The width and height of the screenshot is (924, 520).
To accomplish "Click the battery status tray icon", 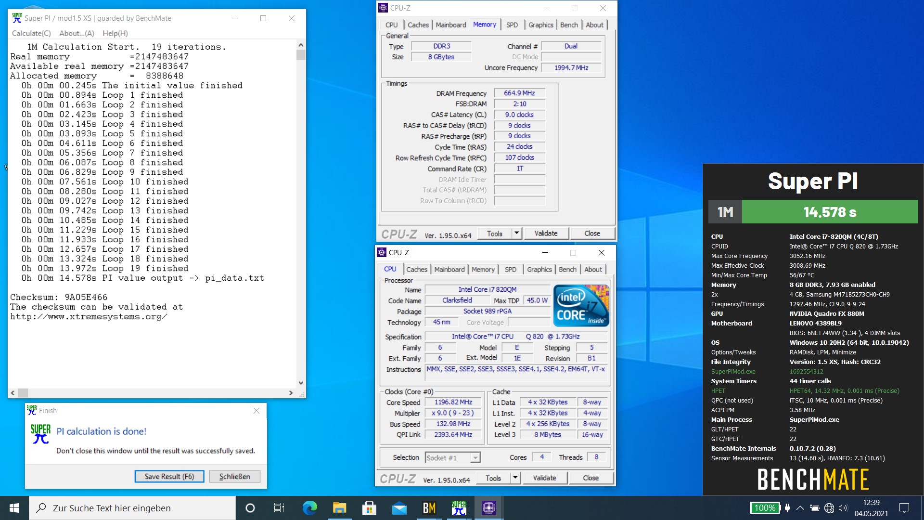I will (x=814, y=508).
